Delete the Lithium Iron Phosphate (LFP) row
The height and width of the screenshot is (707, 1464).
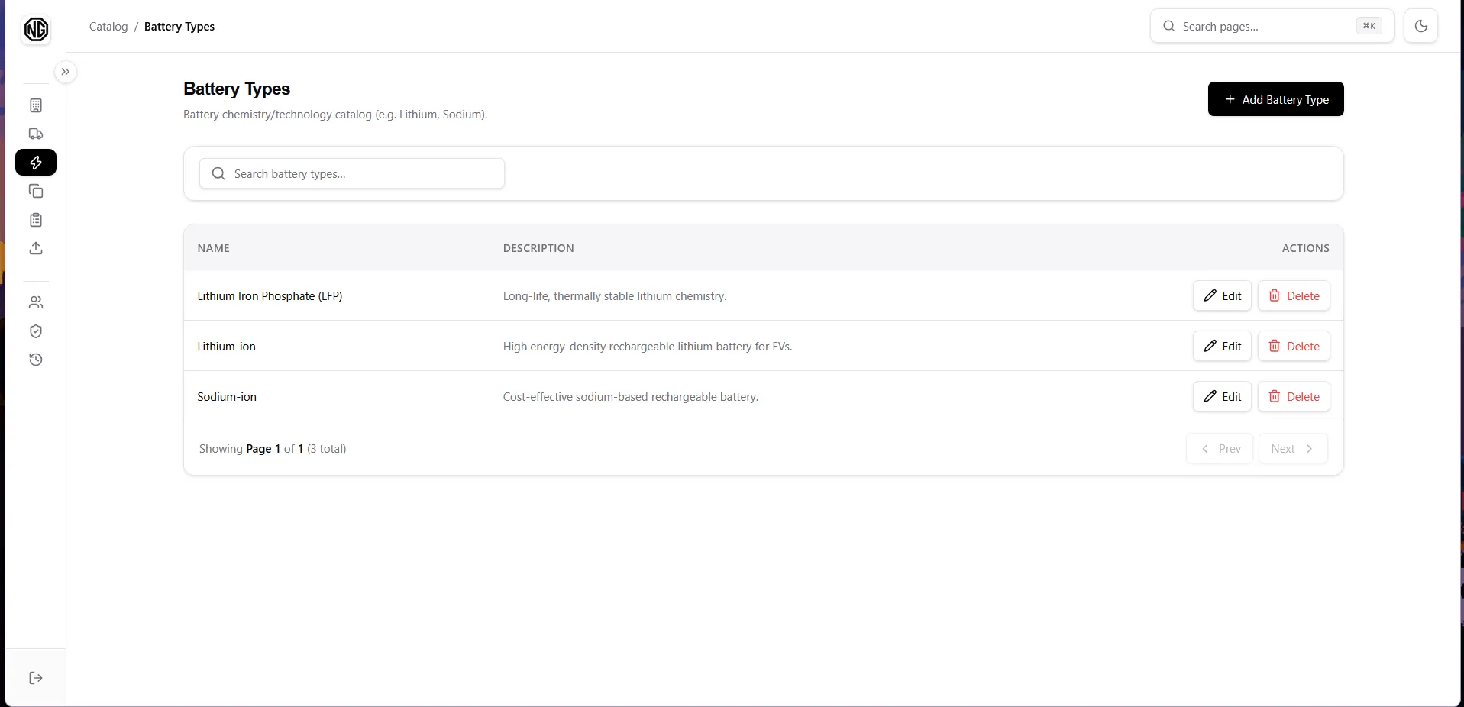click(1294, 295)
